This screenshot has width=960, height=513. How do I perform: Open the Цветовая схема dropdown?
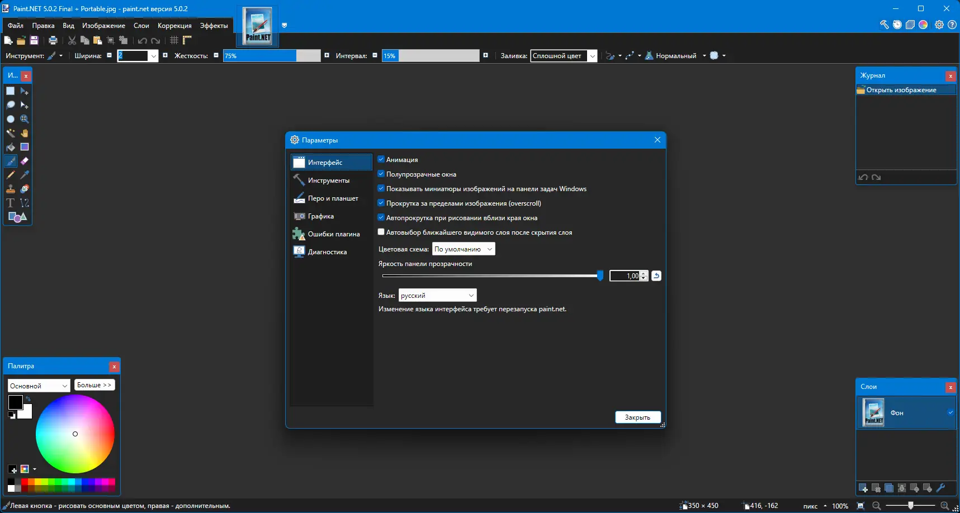point(464,249)
